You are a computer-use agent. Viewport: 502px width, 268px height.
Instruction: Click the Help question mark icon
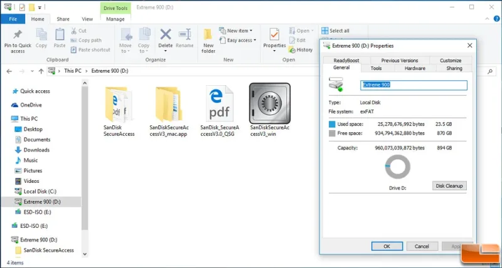[496, 19]
